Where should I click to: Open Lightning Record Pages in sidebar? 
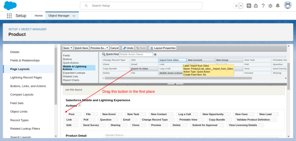[26, 77]
